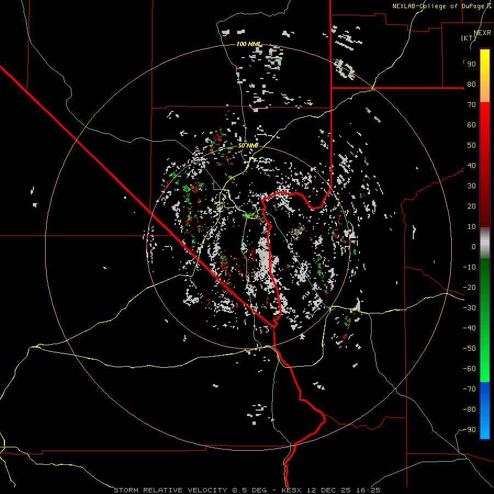Click the positive 20 scale value

(x=471, y=206)
